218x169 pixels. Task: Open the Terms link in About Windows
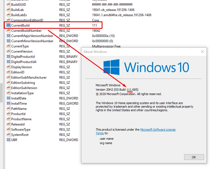click(x=100, y=133)
